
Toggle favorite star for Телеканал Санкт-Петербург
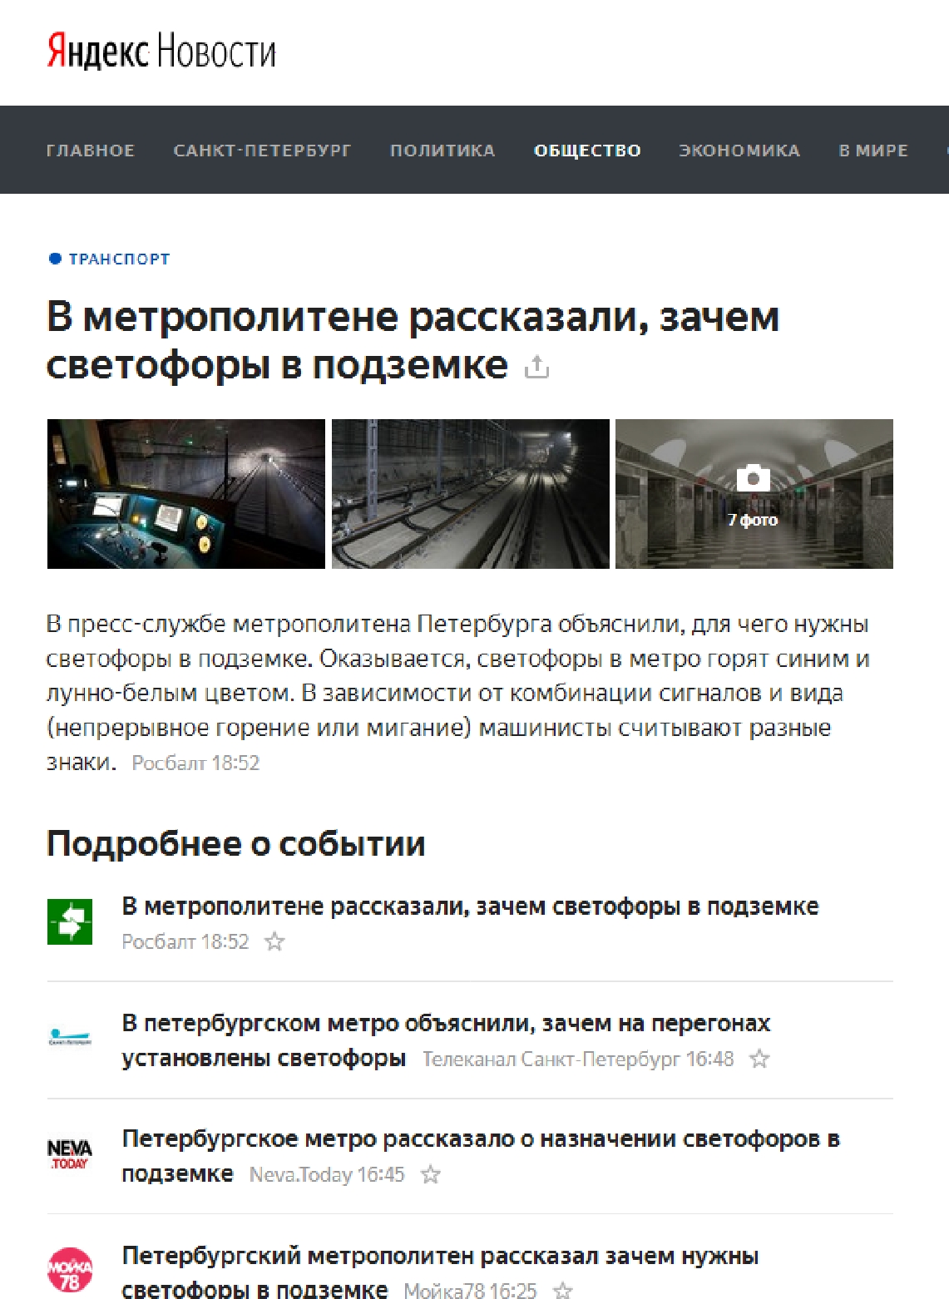click(x=759, y=1059)
